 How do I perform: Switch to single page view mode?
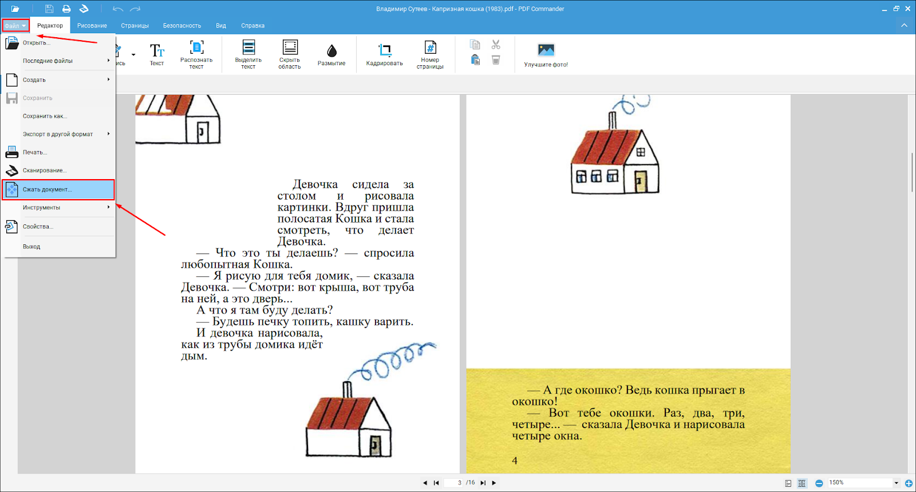788,483
